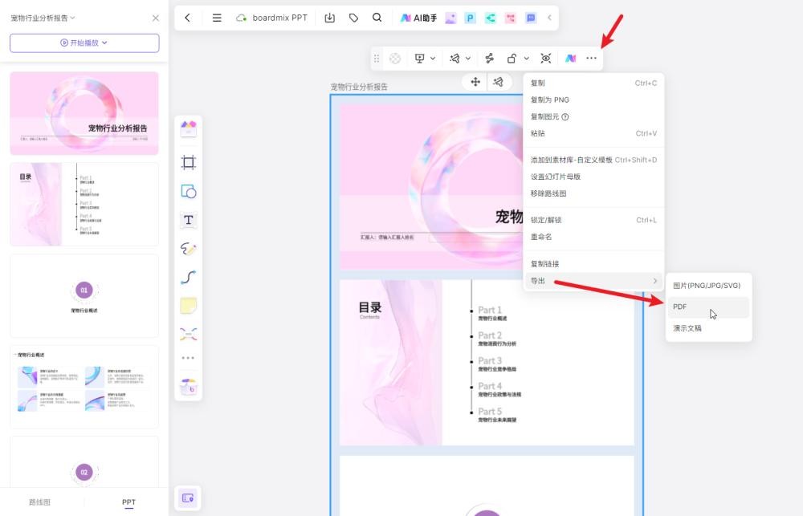Choose the Shapes tool
Screen dimensions: 803x516
(189, 192)
